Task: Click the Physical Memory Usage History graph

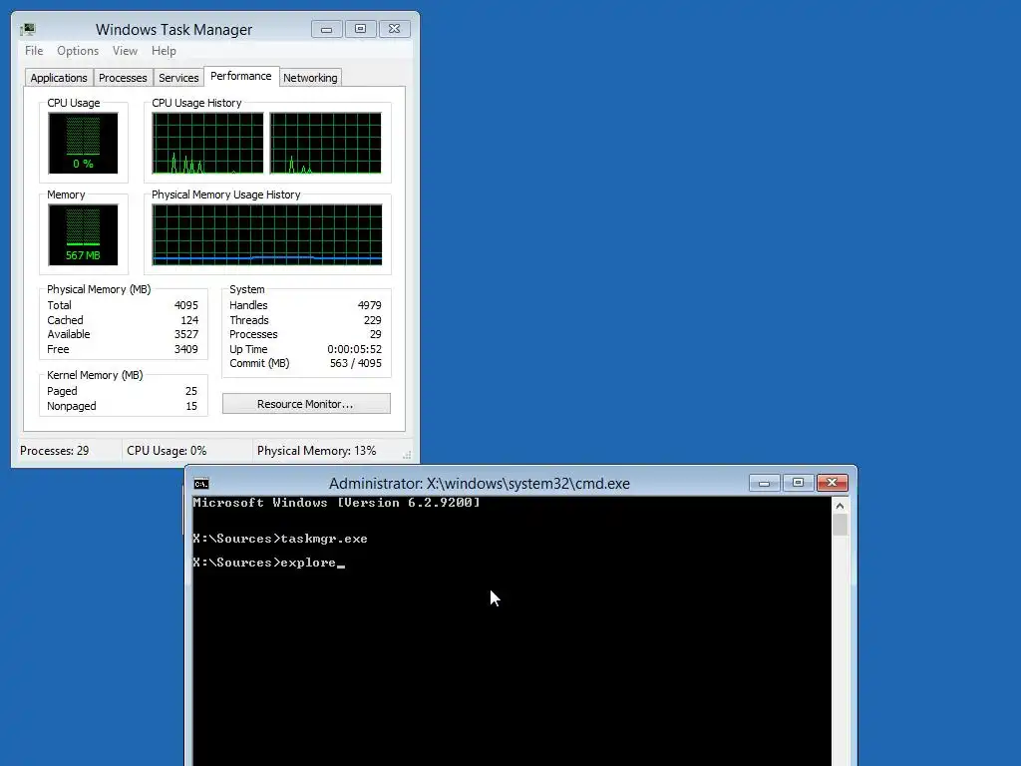Action: [x=267, y=235]
